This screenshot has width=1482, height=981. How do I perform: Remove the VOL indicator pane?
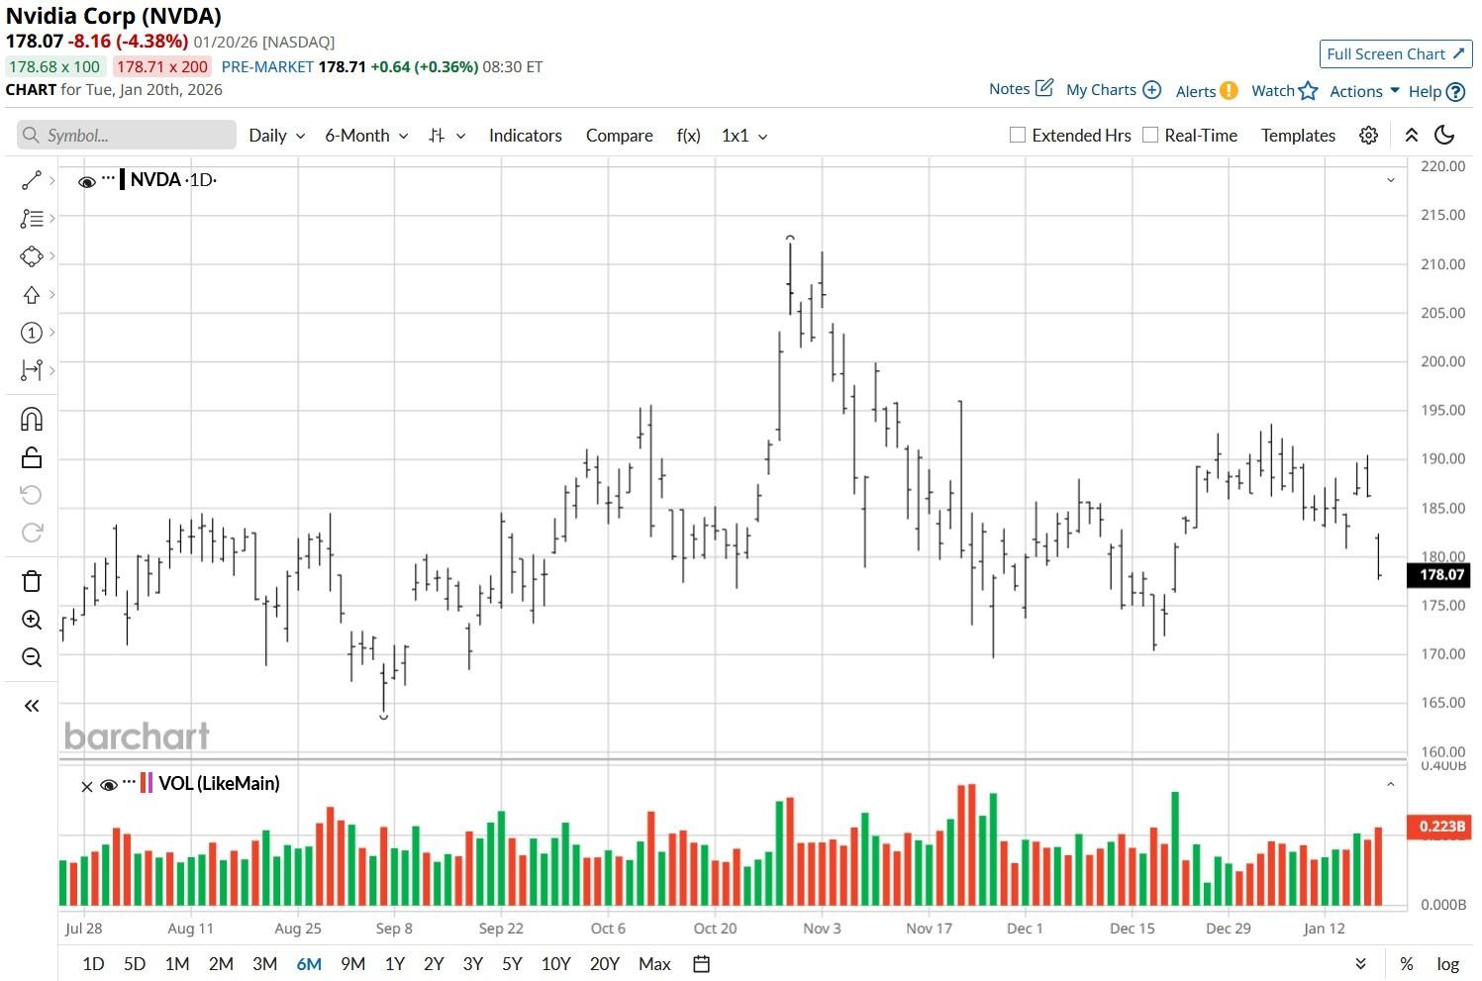click(86, 786)
